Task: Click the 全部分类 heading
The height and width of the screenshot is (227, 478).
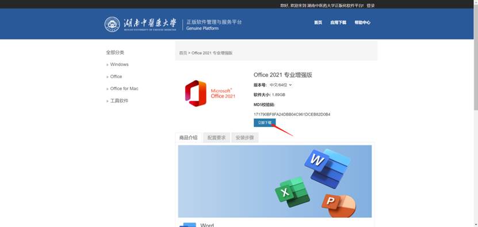Action: tap(115, 52)
